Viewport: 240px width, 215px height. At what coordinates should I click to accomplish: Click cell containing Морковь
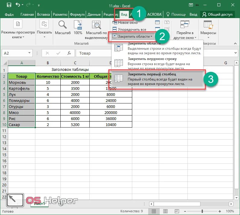pyautogui.click(x=21, y=82)
